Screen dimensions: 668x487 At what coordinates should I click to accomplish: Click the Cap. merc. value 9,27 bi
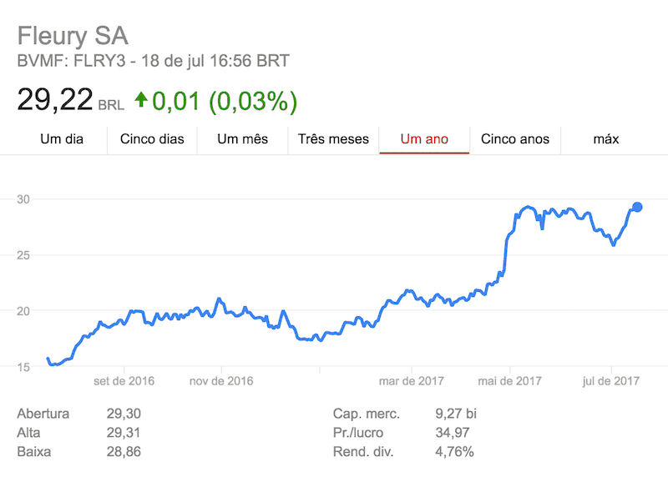pos(456,414)
